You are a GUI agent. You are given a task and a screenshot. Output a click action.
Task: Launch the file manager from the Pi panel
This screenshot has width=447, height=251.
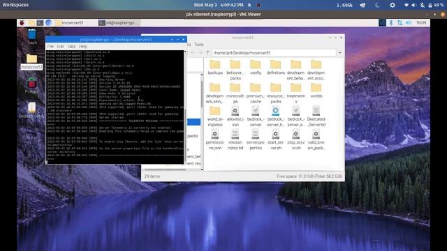tap(31, 23)
